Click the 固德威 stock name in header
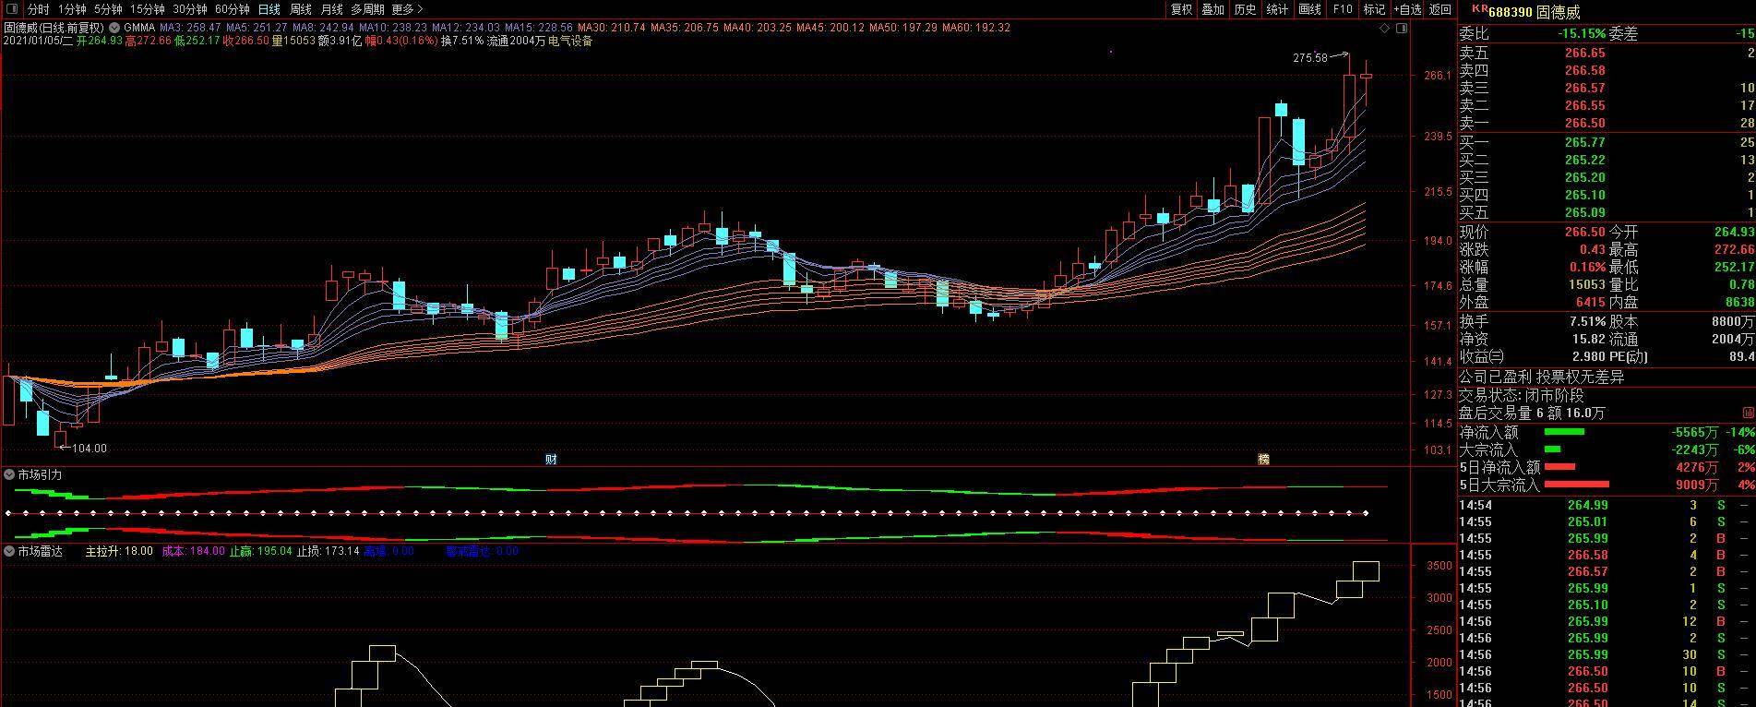Screen dimensions: 1756x707 click(x=1559, y=12)
